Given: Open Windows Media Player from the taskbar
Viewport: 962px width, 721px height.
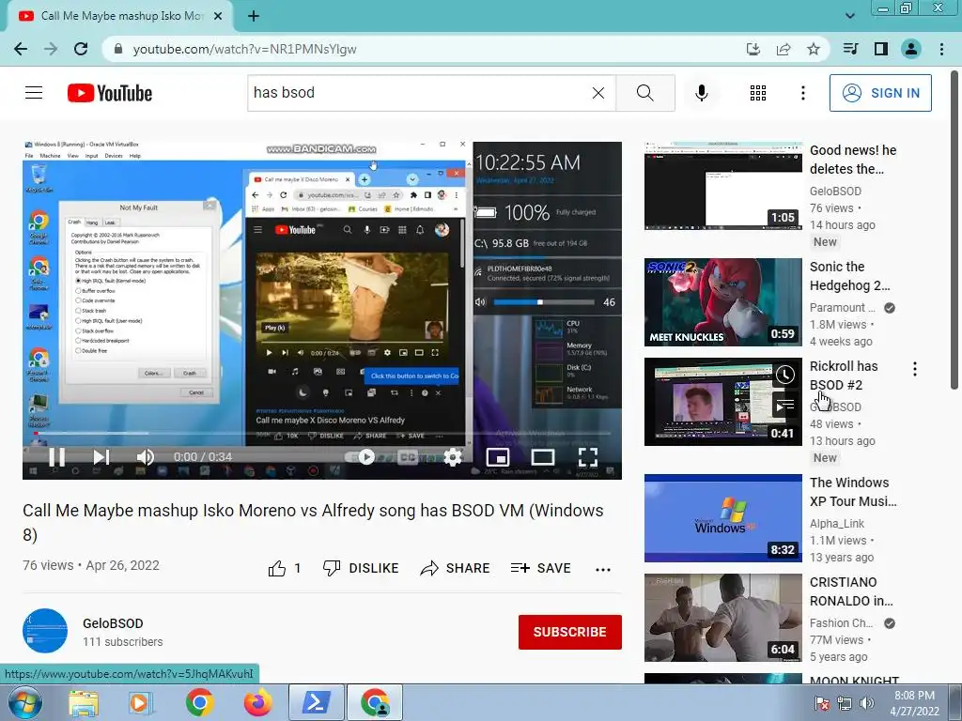Looking at the screenshot, I should coord(140,702).
